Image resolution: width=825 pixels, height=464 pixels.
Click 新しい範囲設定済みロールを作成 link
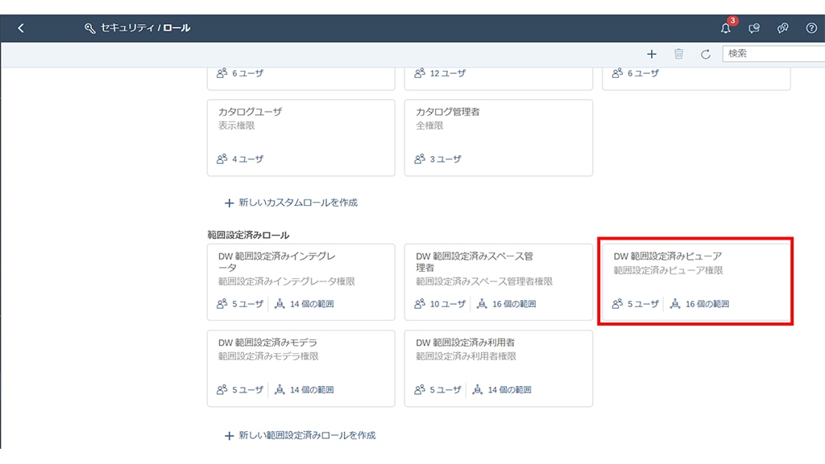tap(306, 435)
